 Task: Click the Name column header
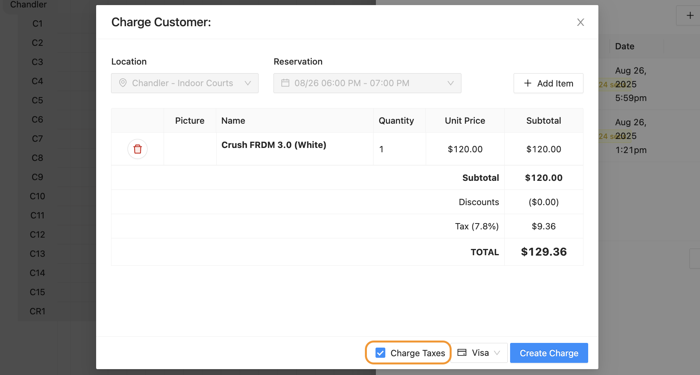pos(233,121)
